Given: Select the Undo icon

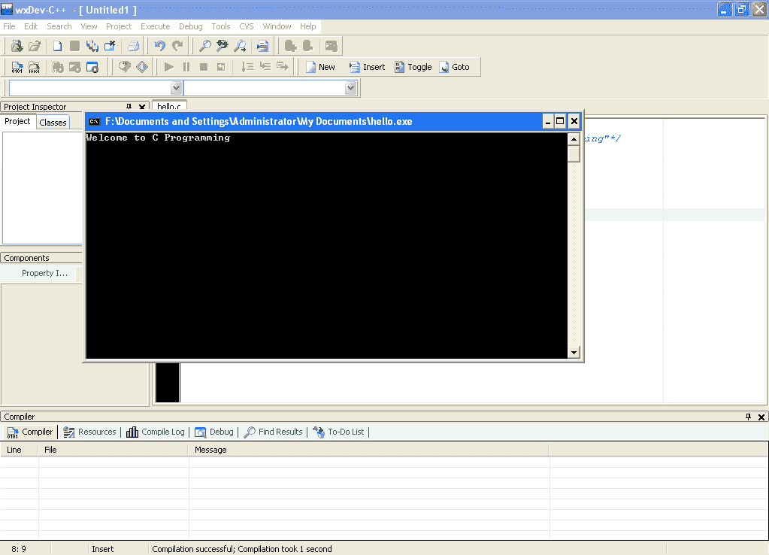Looking at the screenshot, I should pos(159,46).
